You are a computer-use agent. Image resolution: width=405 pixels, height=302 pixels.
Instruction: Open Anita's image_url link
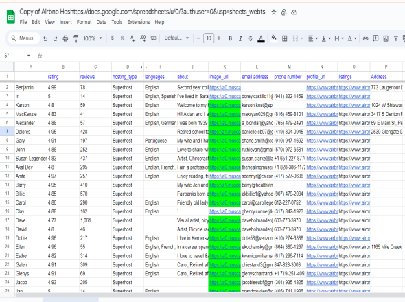(225, 176)
